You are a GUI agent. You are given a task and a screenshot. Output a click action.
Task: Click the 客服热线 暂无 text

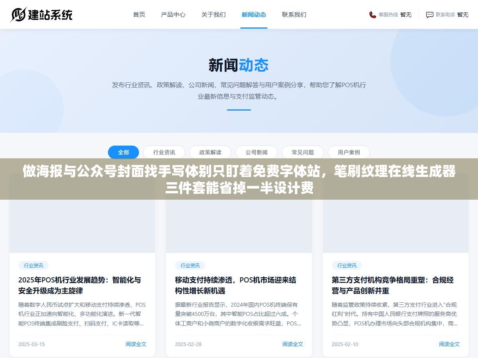(x=395, y=15)
